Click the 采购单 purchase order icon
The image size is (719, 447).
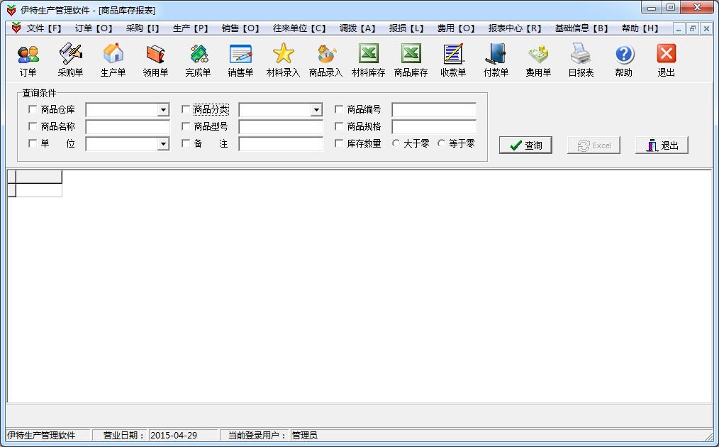pos(70,60)
